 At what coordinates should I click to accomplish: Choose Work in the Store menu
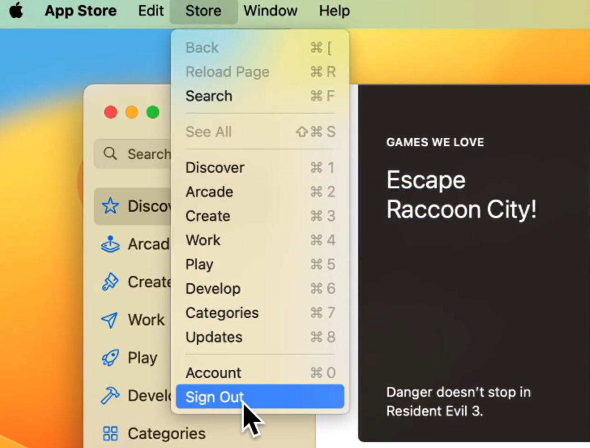click(260, 240)
